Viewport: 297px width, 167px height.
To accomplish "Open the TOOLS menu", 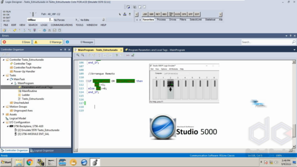I will pos(79,25).
